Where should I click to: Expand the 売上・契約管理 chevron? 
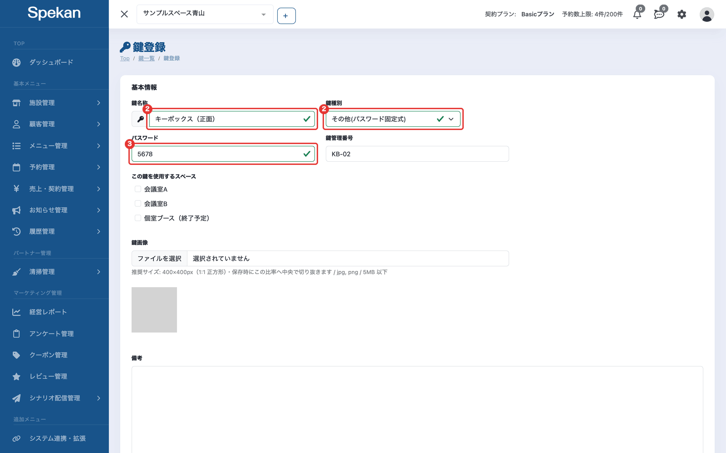[98, 188]
